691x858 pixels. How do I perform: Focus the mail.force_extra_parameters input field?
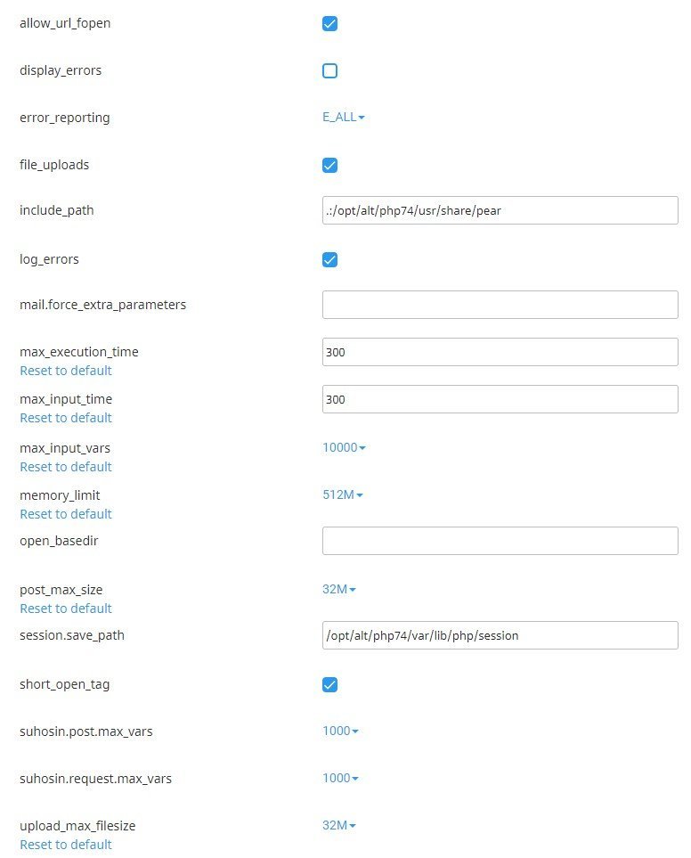(x=500, y=305)
